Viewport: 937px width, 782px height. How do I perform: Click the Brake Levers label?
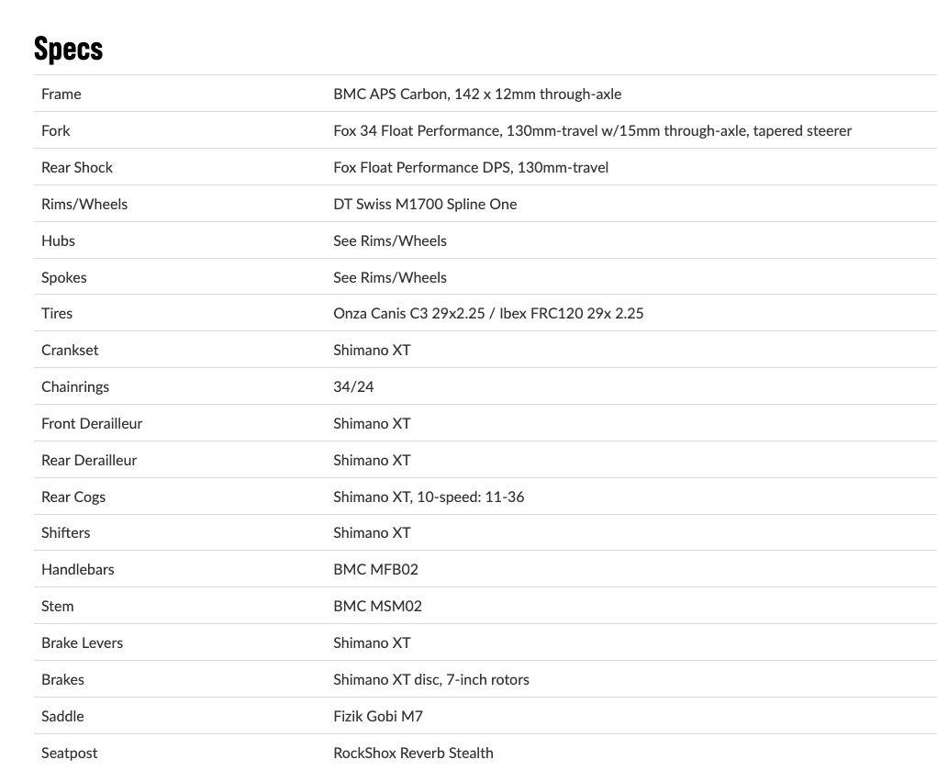pos(82,642)
